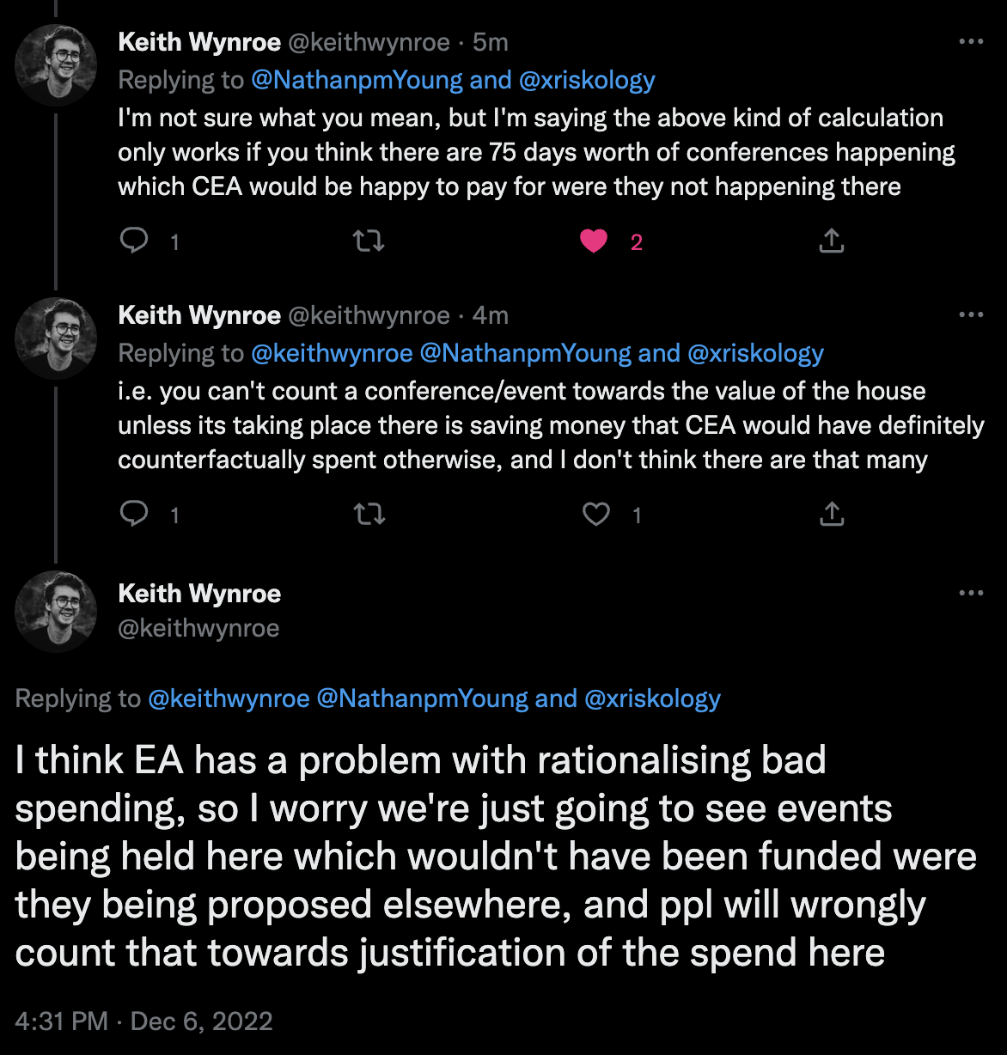Retweet the tweet about value of the house
The image size is (1007, 1055).
pyautogui.click(x=369, y=515)
